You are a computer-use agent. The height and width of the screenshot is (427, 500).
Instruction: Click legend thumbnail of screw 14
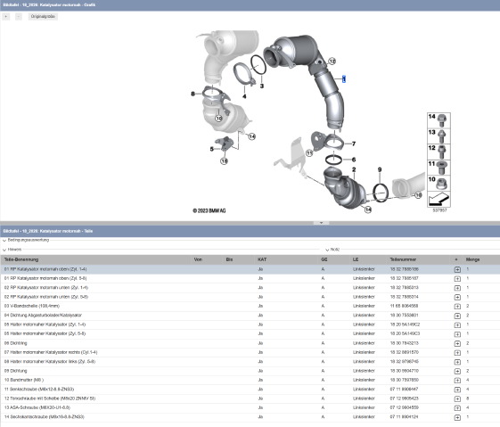(x=439, y=120)
